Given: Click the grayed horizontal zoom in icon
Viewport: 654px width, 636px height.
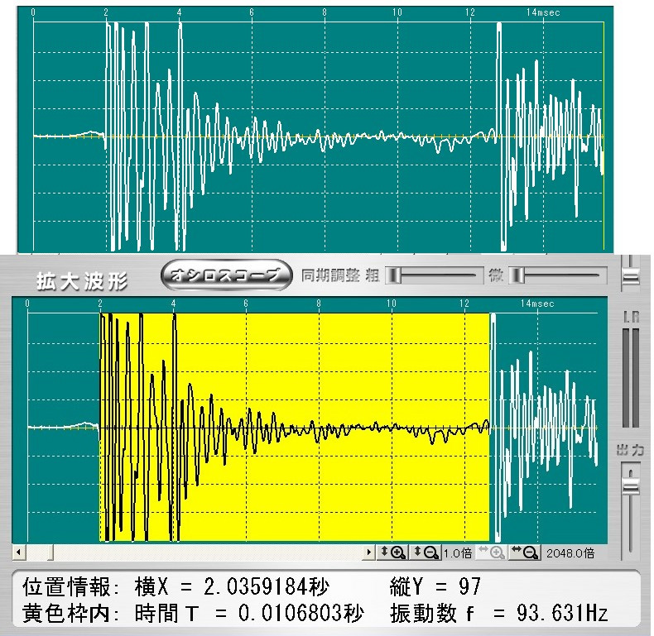Looking at the screenshot, I should pyautogui.click(x=491, y=552).
